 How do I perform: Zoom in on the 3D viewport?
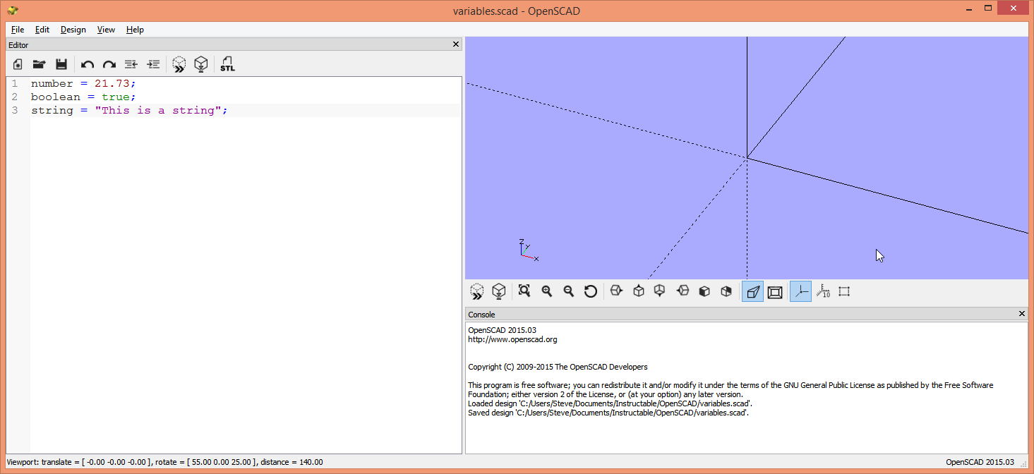pos(547,291)
